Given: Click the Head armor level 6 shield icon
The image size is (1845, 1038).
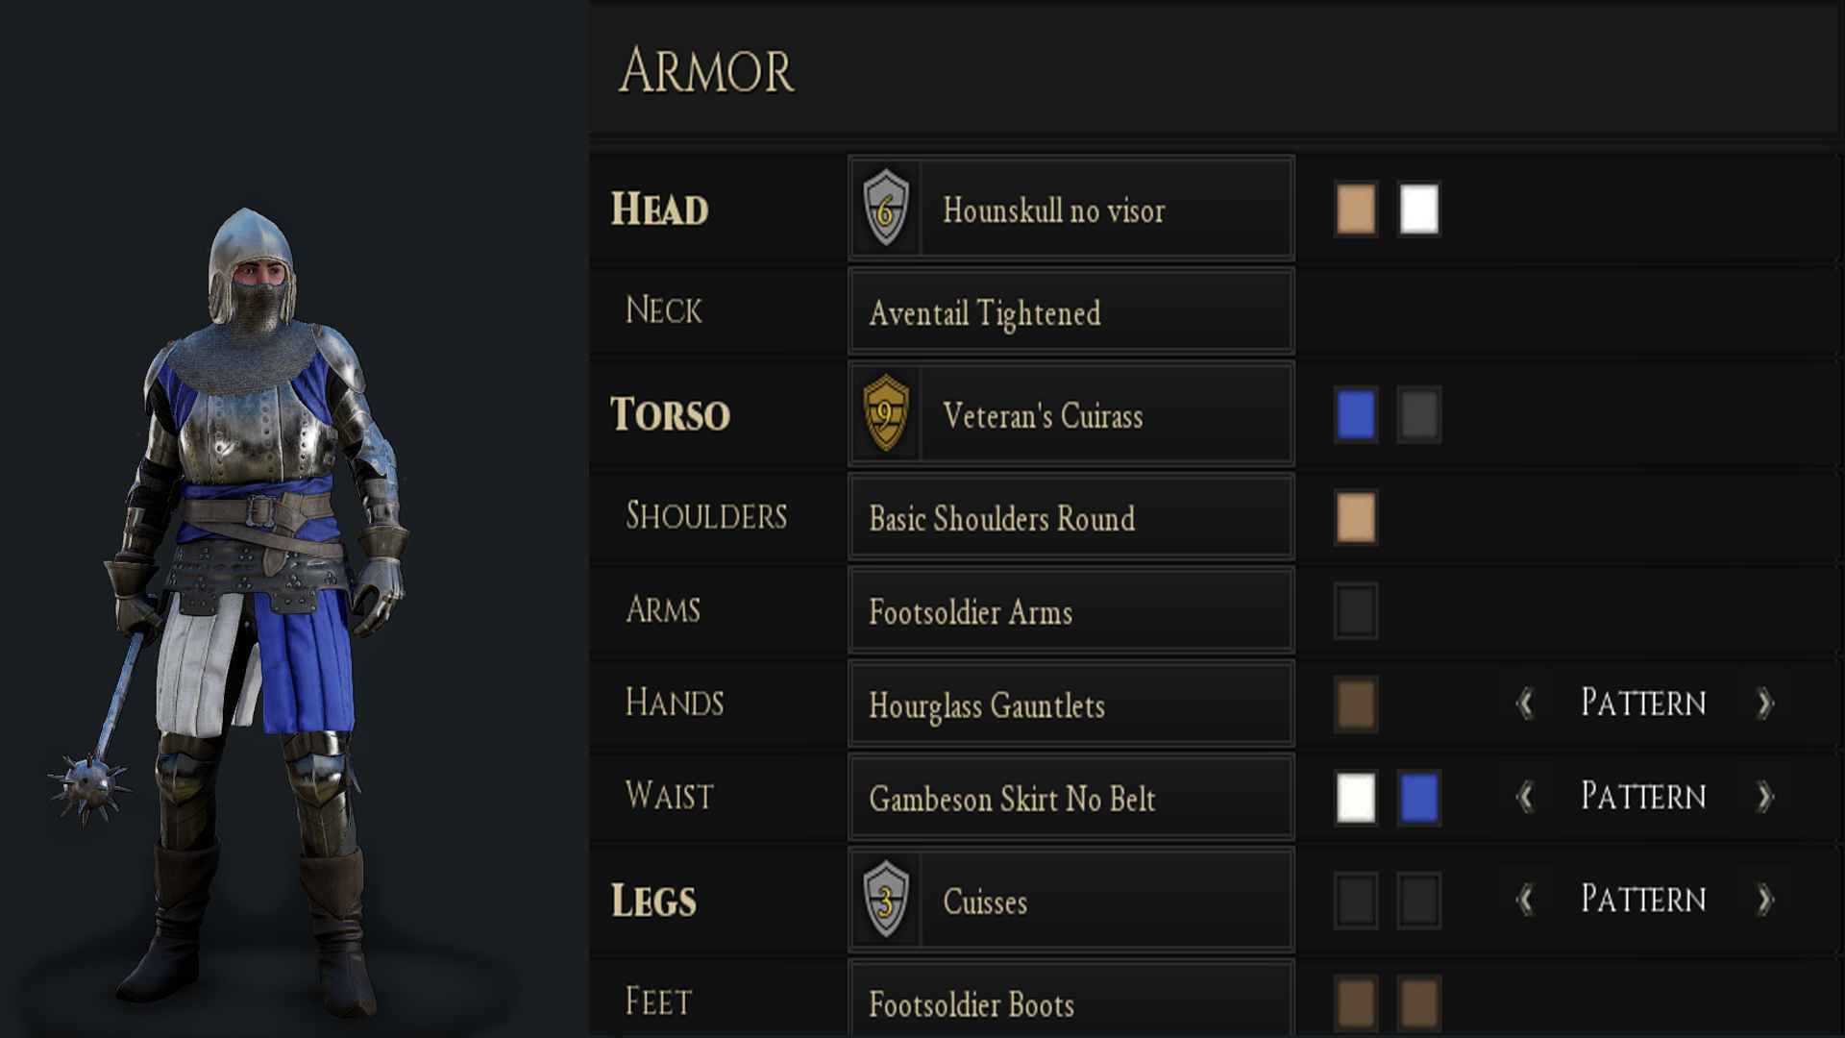Looking at the screenshot, I should (x=885, y=209).
